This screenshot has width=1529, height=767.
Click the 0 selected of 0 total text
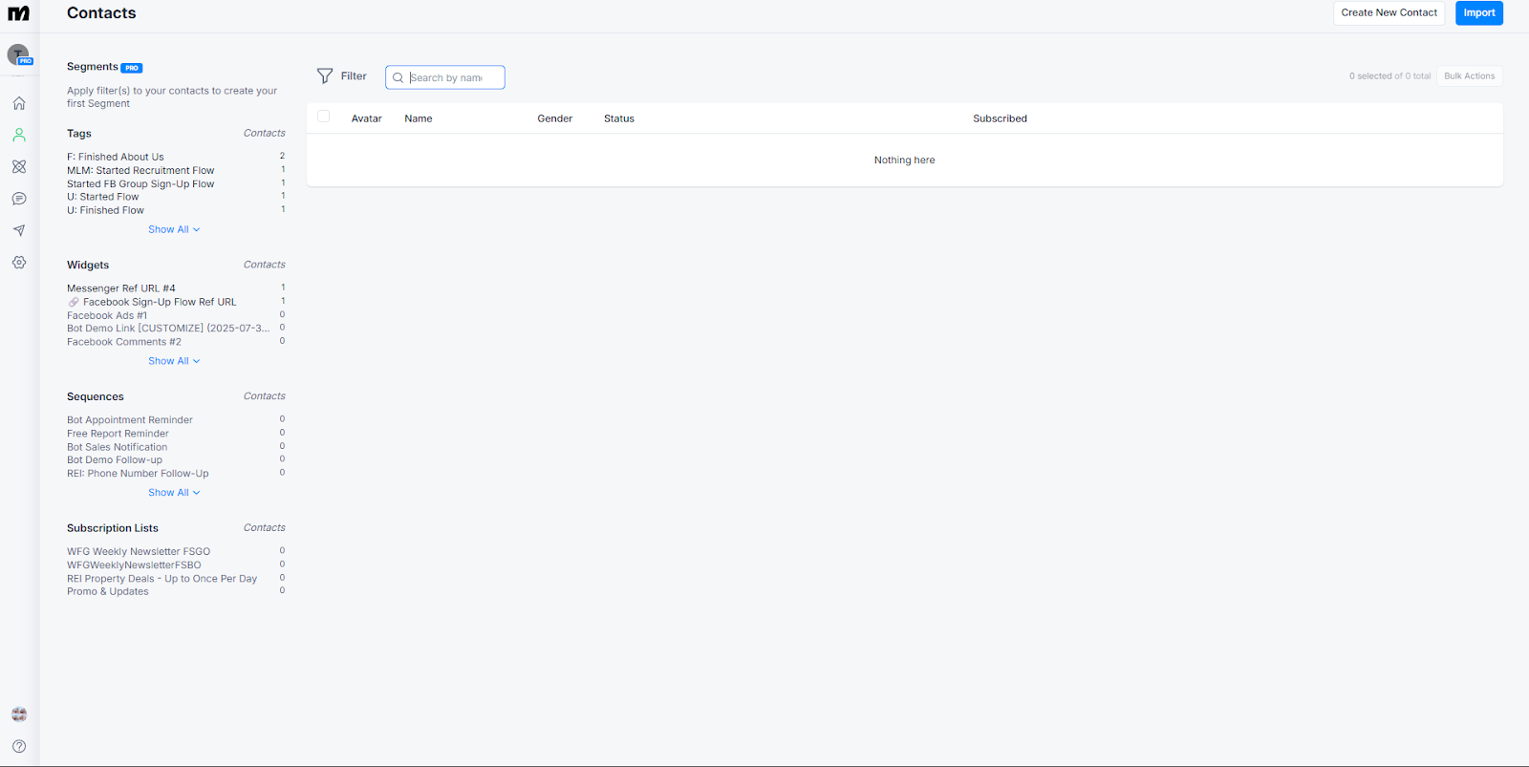(x=1389, y=76)
